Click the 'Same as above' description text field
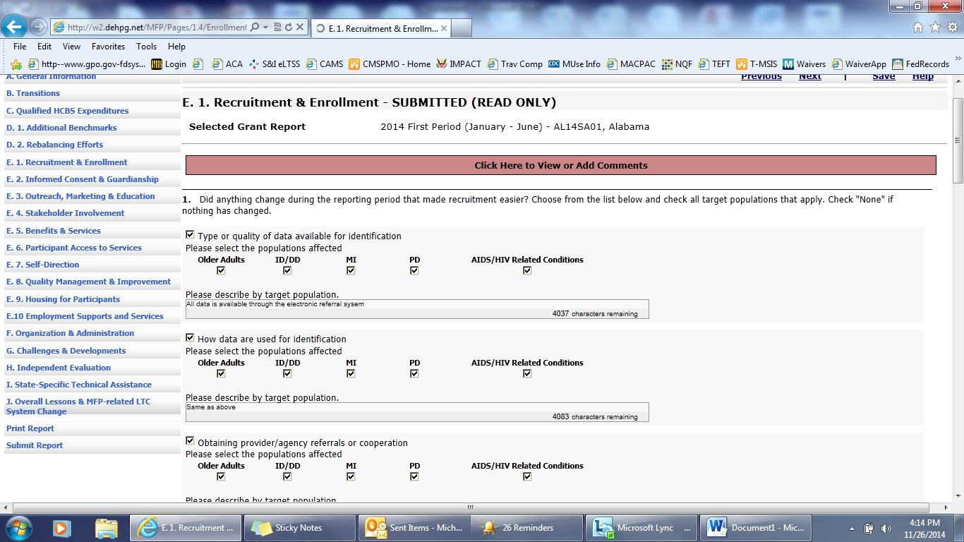Viewport: 964px width, 542px height. [x=417, y=412]
